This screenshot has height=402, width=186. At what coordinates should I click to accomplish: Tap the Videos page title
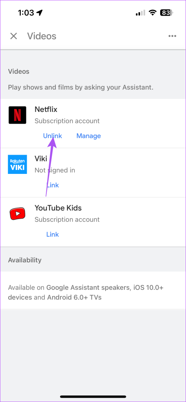tap(42, 36)
